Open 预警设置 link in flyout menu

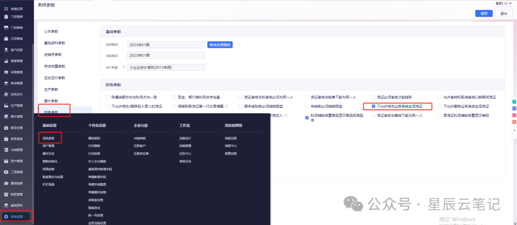click(x=231, y=154)
